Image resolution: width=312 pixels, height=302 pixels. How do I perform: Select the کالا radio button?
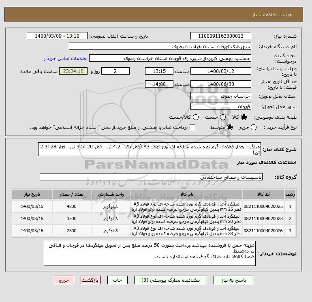[x=244, y=117]
